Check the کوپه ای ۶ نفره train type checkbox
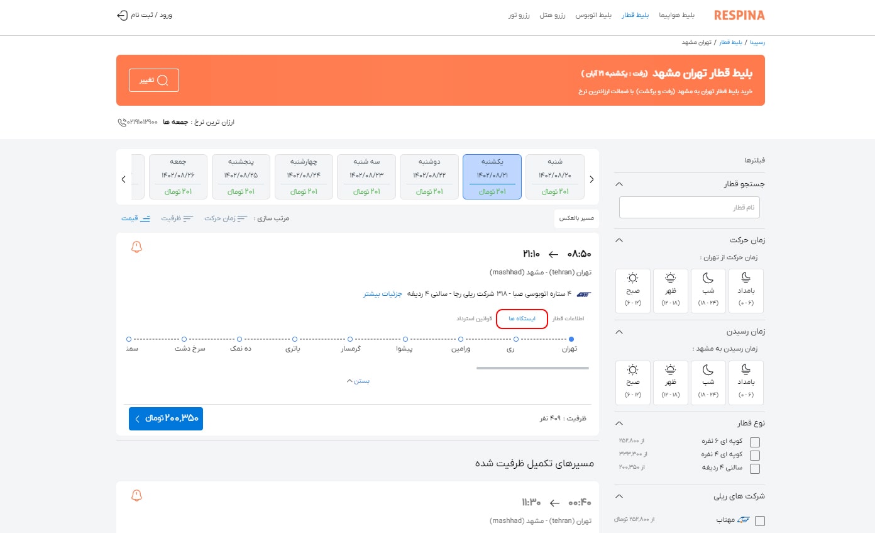This screenshot has height=533, width=875. coord(754,440)
